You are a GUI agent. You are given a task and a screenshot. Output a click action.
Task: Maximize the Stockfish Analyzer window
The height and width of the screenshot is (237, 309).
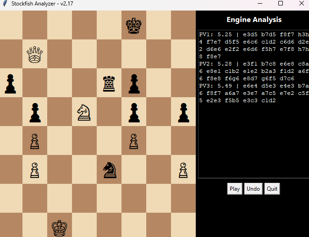click(281, 3)
